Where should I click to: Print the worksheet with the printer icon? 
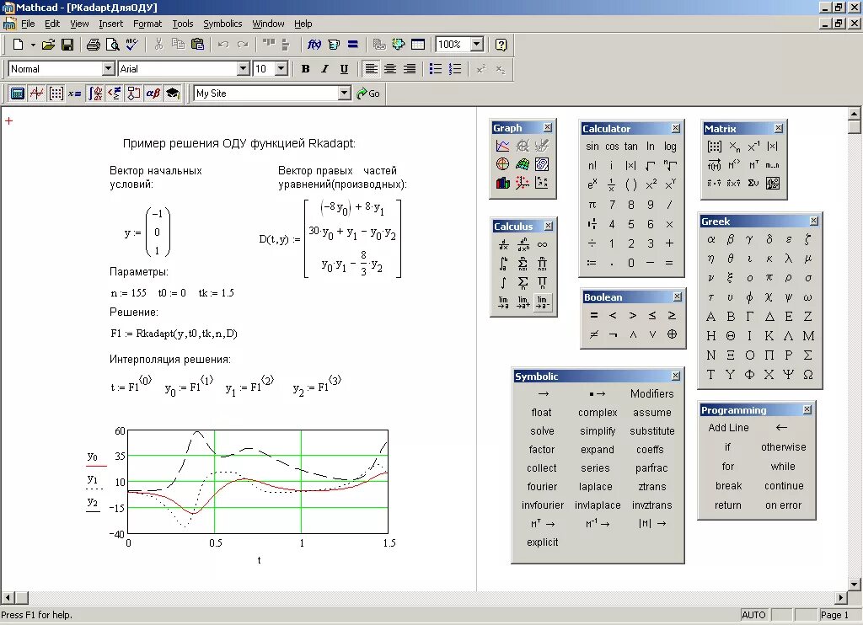click(93, 45)
